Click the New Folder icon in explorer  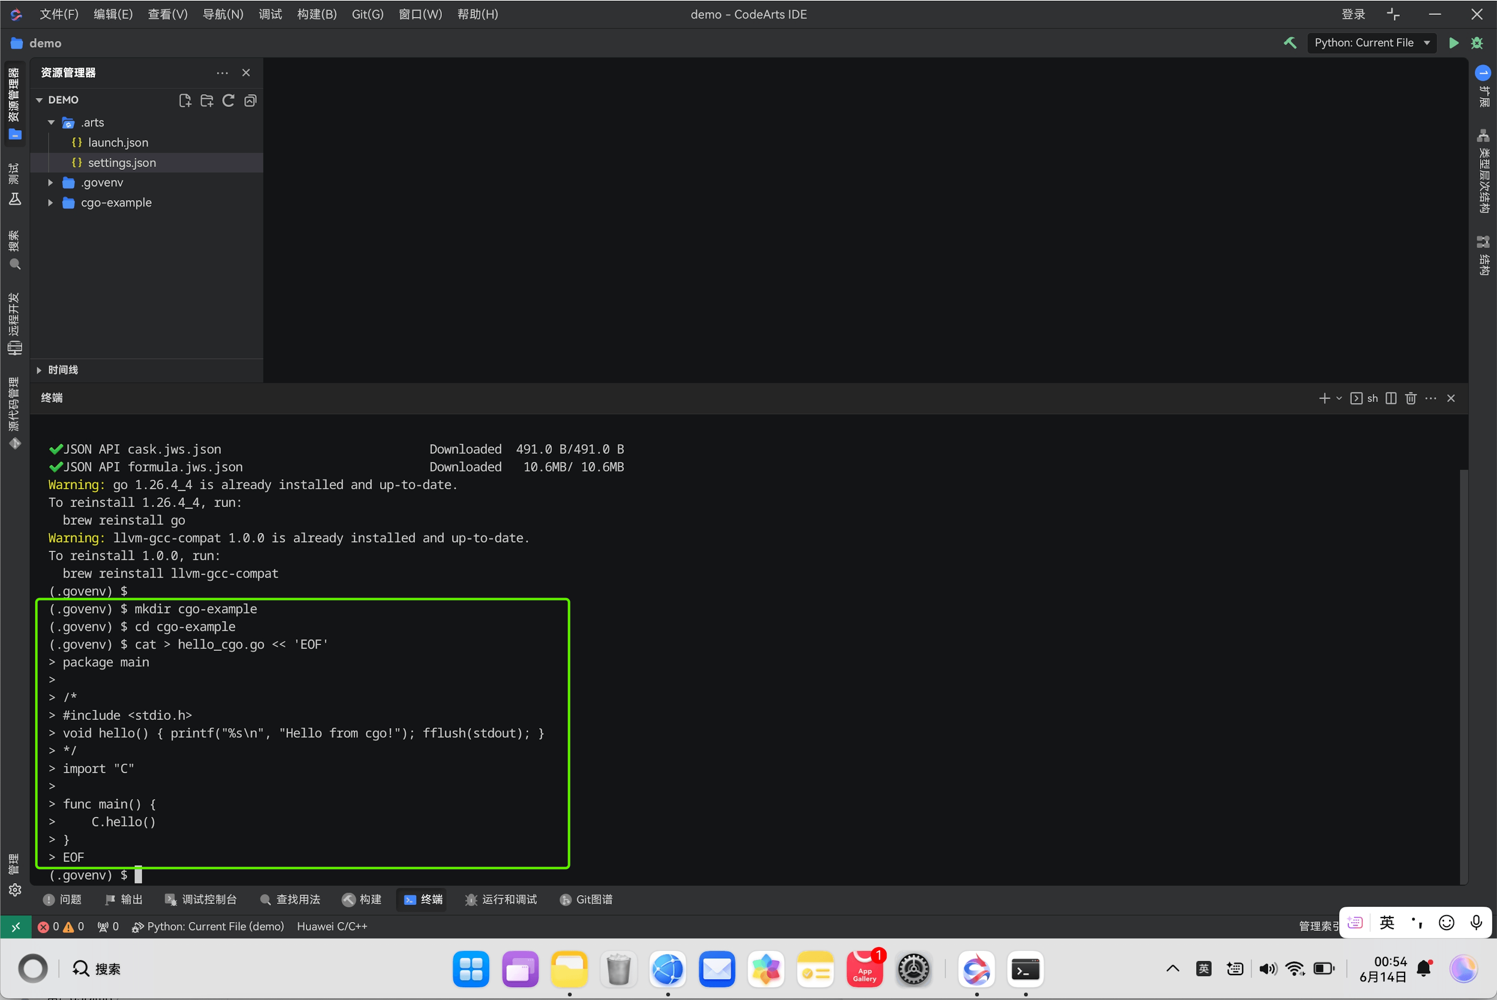coord(207,100)
